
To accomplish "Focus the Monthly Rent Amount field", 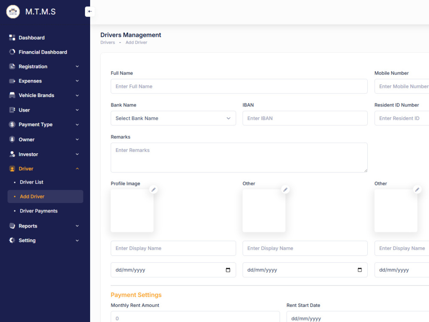I will pyautogui.click(x=195, y=317).
